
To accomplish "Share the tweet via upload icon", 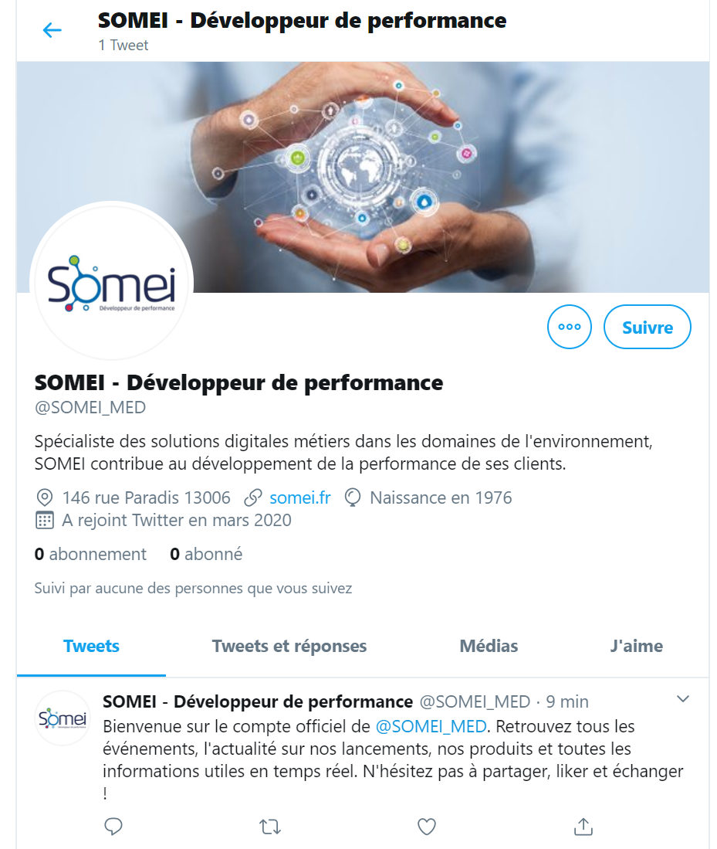I will pos(583,827).
